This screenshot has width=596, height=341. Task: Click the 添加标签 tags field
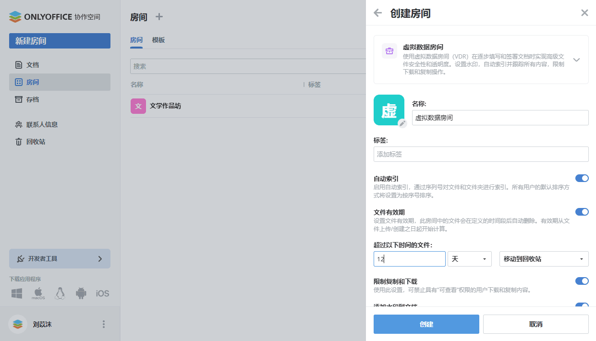pos(481,154)
